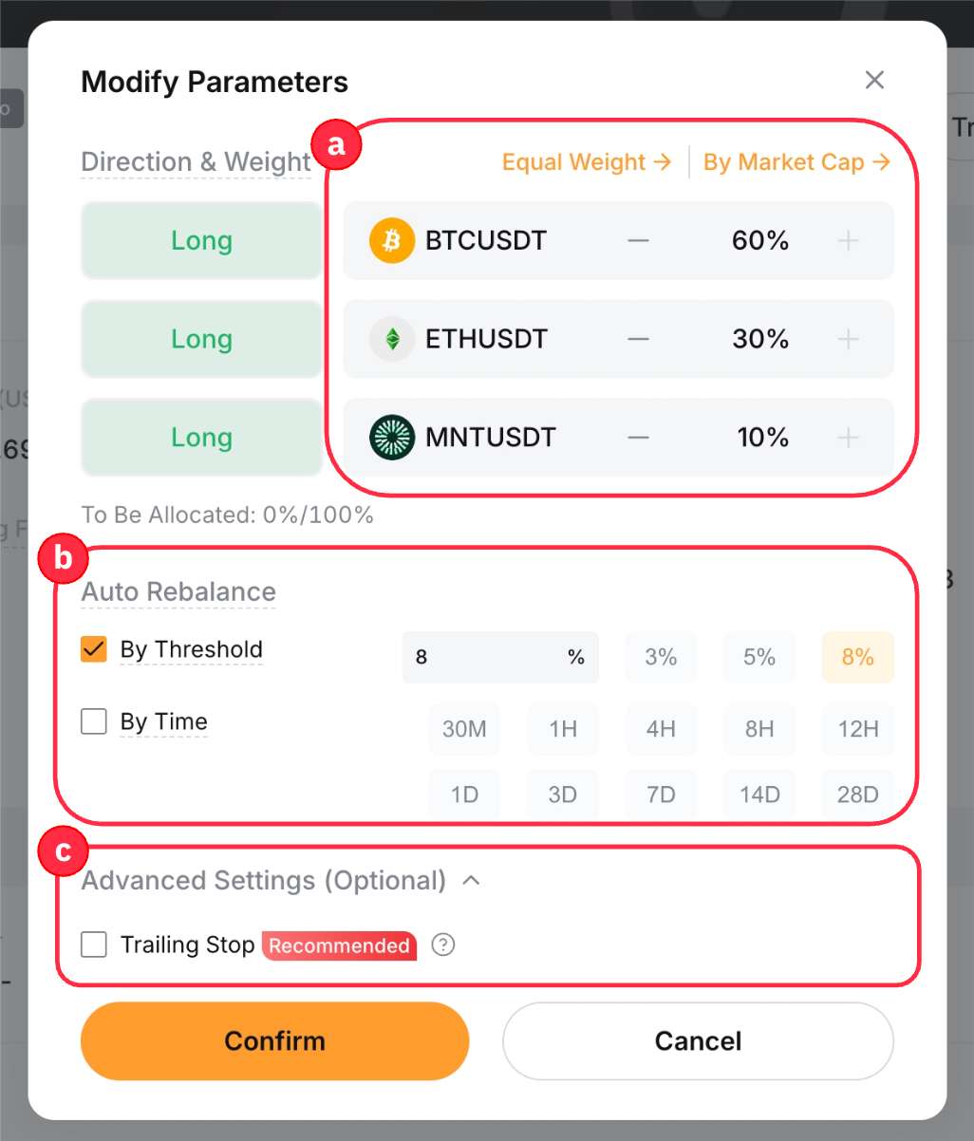Click the threshold percentage input field
Viewport: 974px width, 1141px height.
point(484,658)
